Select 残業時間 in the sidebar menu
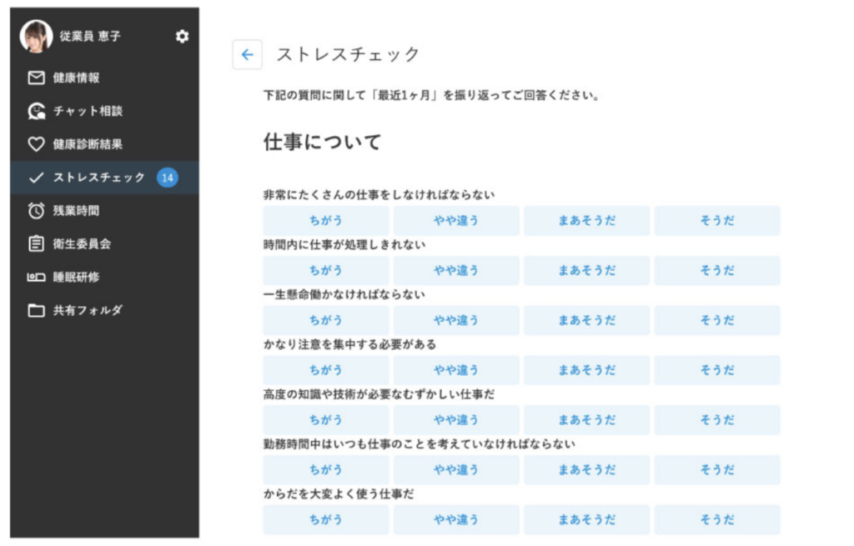Image resolution: width=854 pixels, height=546 pixels. click(79, 212)
